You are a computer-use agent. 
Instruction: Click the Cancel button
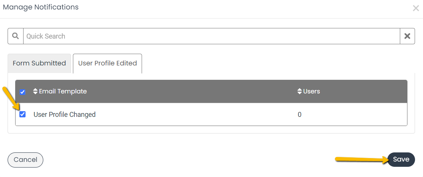click(x=25, y=160)
